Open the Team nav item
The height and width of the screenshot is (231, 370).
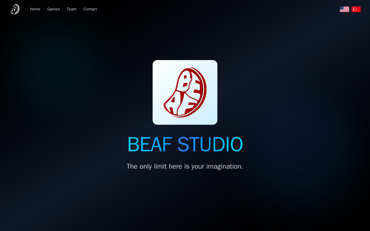(x=72, y=9)
